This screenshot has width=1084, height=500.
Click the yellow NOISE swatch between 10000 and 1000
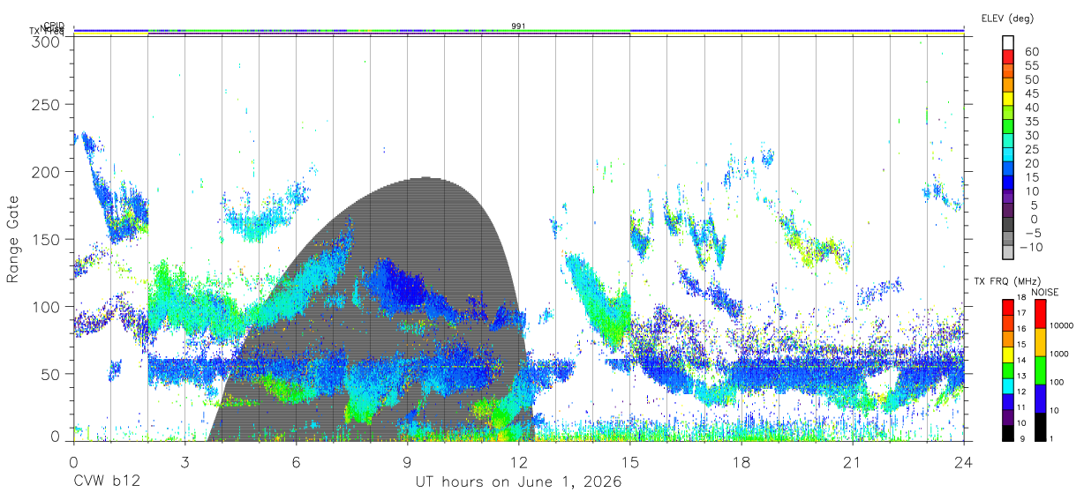pos(1039,342)
